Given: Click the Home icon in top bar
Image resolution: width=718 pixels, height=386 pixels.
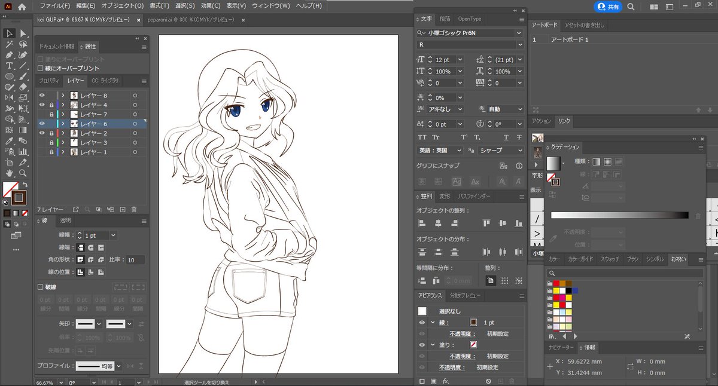Looking at the screenshot, I should point(22,6).
